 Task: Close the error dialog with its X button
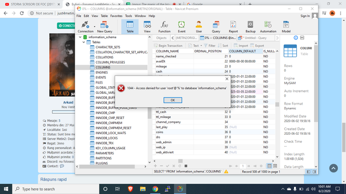click(227, 79)
